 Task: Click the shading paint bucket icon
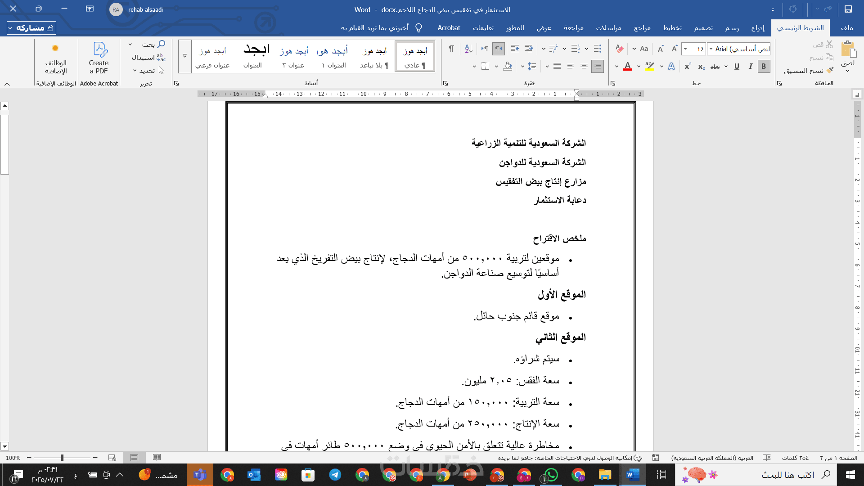(508, 67)
